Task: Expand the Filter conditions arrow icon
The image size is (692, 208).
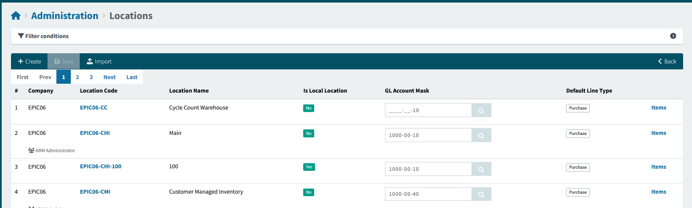Action: 673,36
